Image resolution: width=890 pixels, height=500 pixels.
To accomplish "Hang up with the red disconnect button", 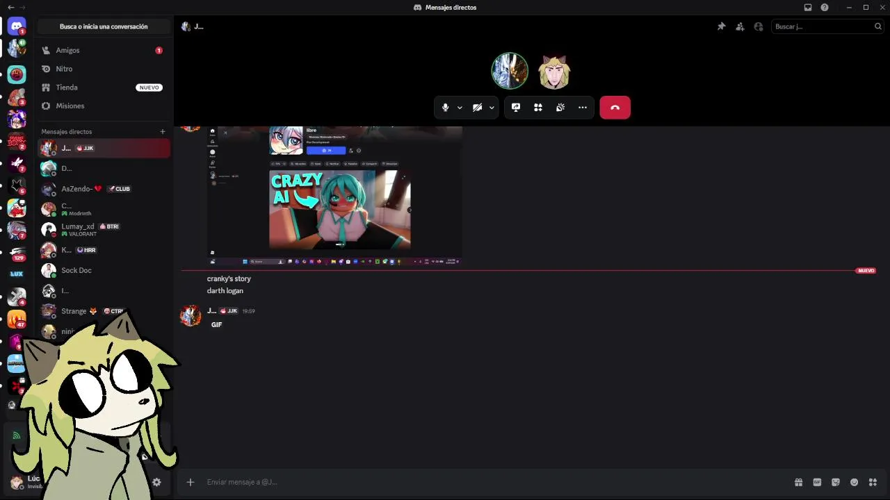I will tap(615, 108).
